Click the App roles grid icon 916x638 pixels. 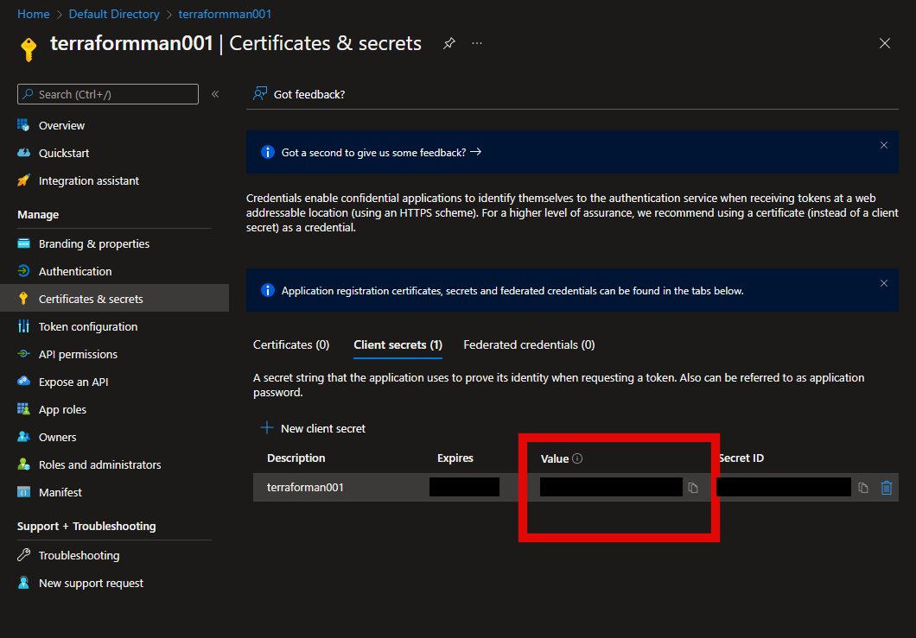23,409
